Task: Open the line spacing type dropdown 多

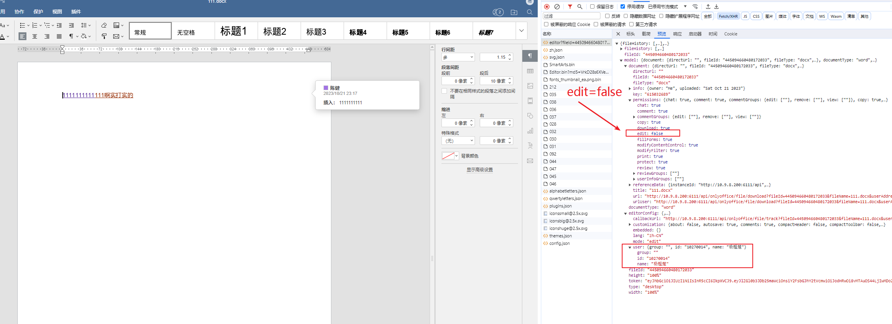Action: tap(458, 57)
